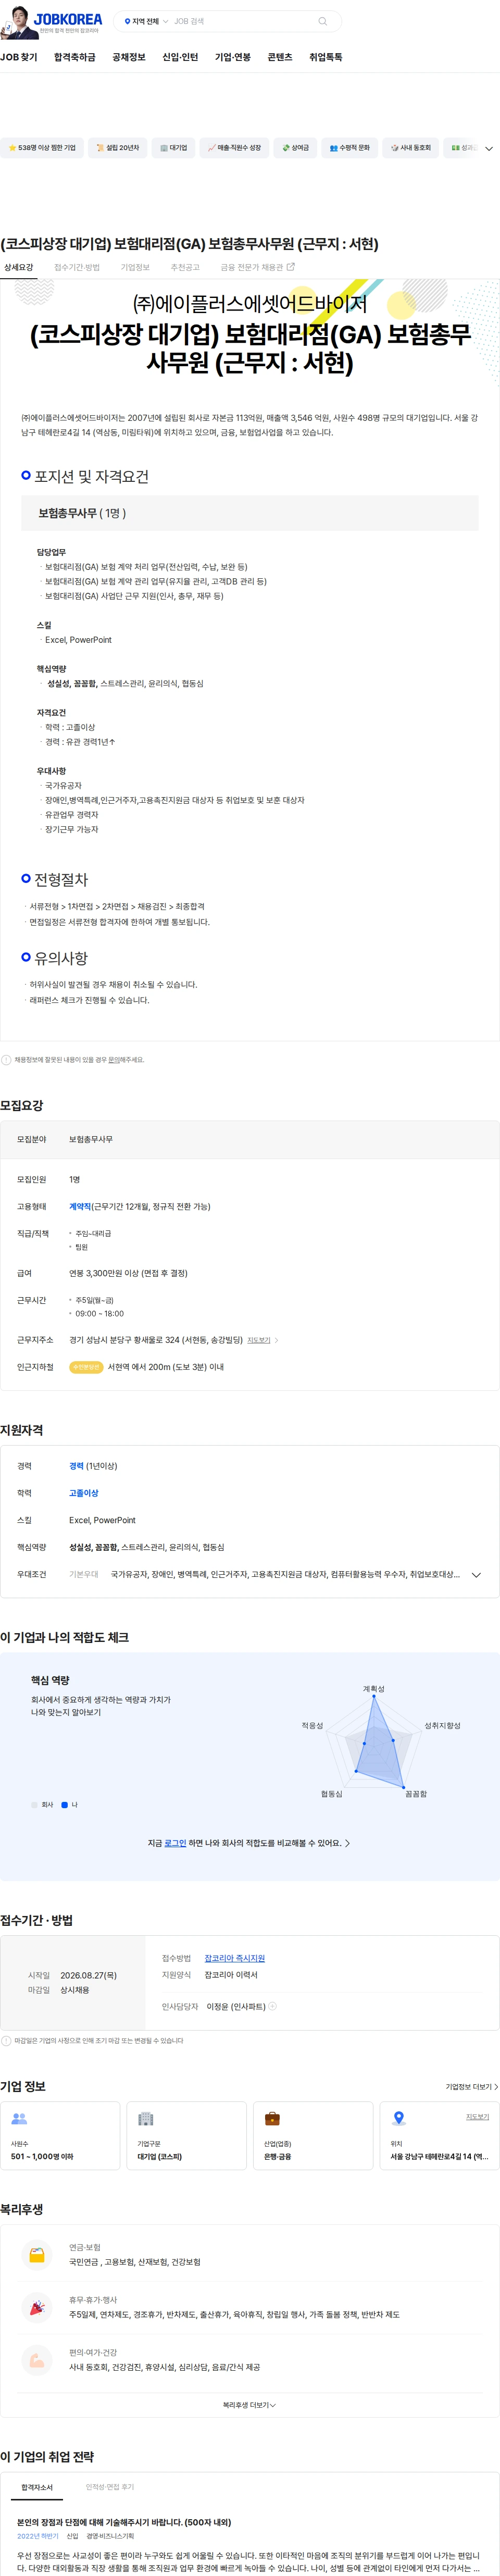Expand the company tag list chevron

point(489,149)
